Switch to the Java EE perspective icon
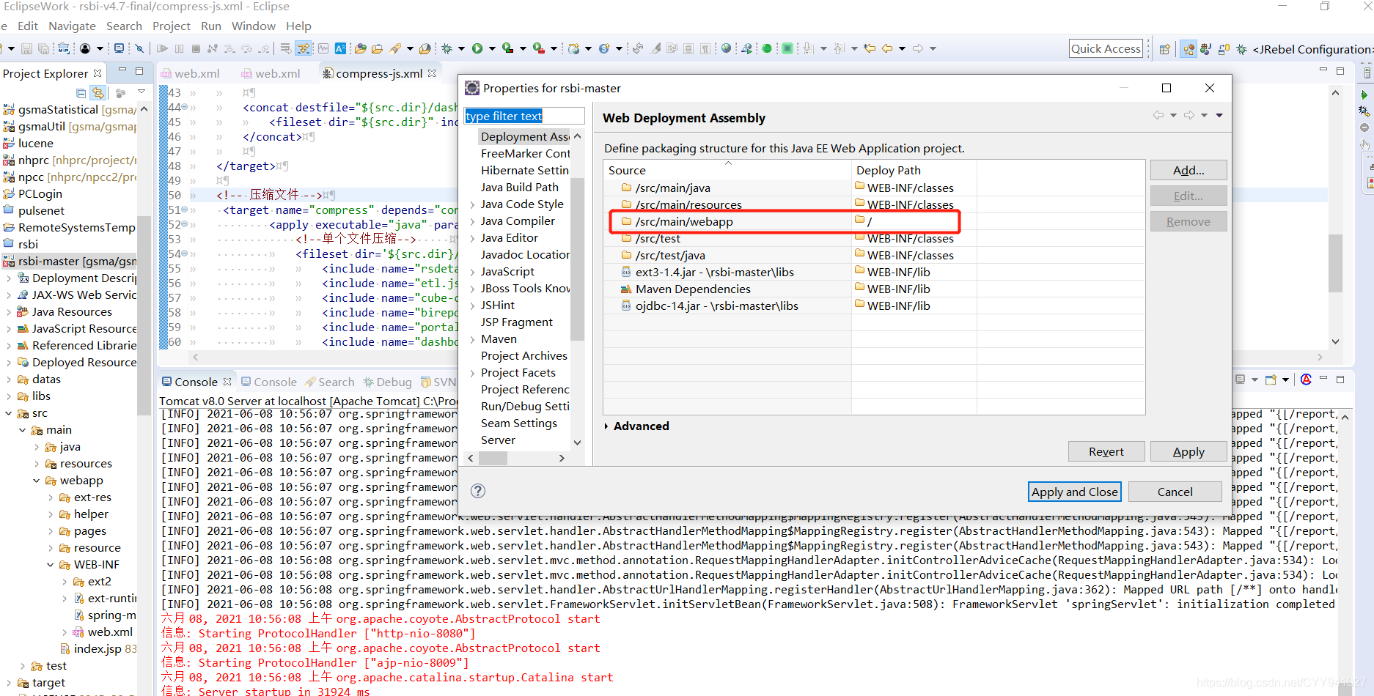 click(x=1189, y=49)
